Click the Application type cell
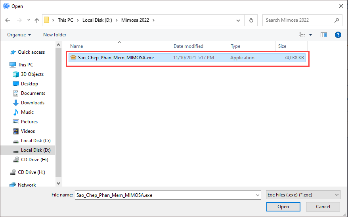 click(x=242, y=58)
